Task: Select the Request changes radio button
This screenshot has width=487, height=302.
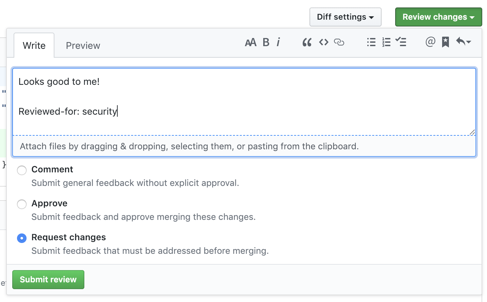Action: pyautogui.click(x=22, y=238)
